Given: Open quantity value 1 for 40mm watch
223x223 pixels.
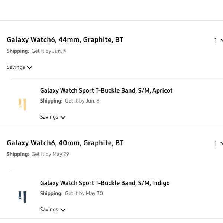Looking at the screenshot, I should coord(215,144).
